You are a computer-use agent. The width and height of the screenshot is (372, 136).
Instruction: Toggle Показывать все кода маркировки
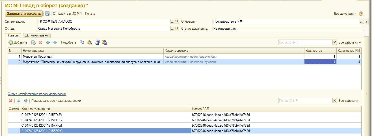[56, 101]
